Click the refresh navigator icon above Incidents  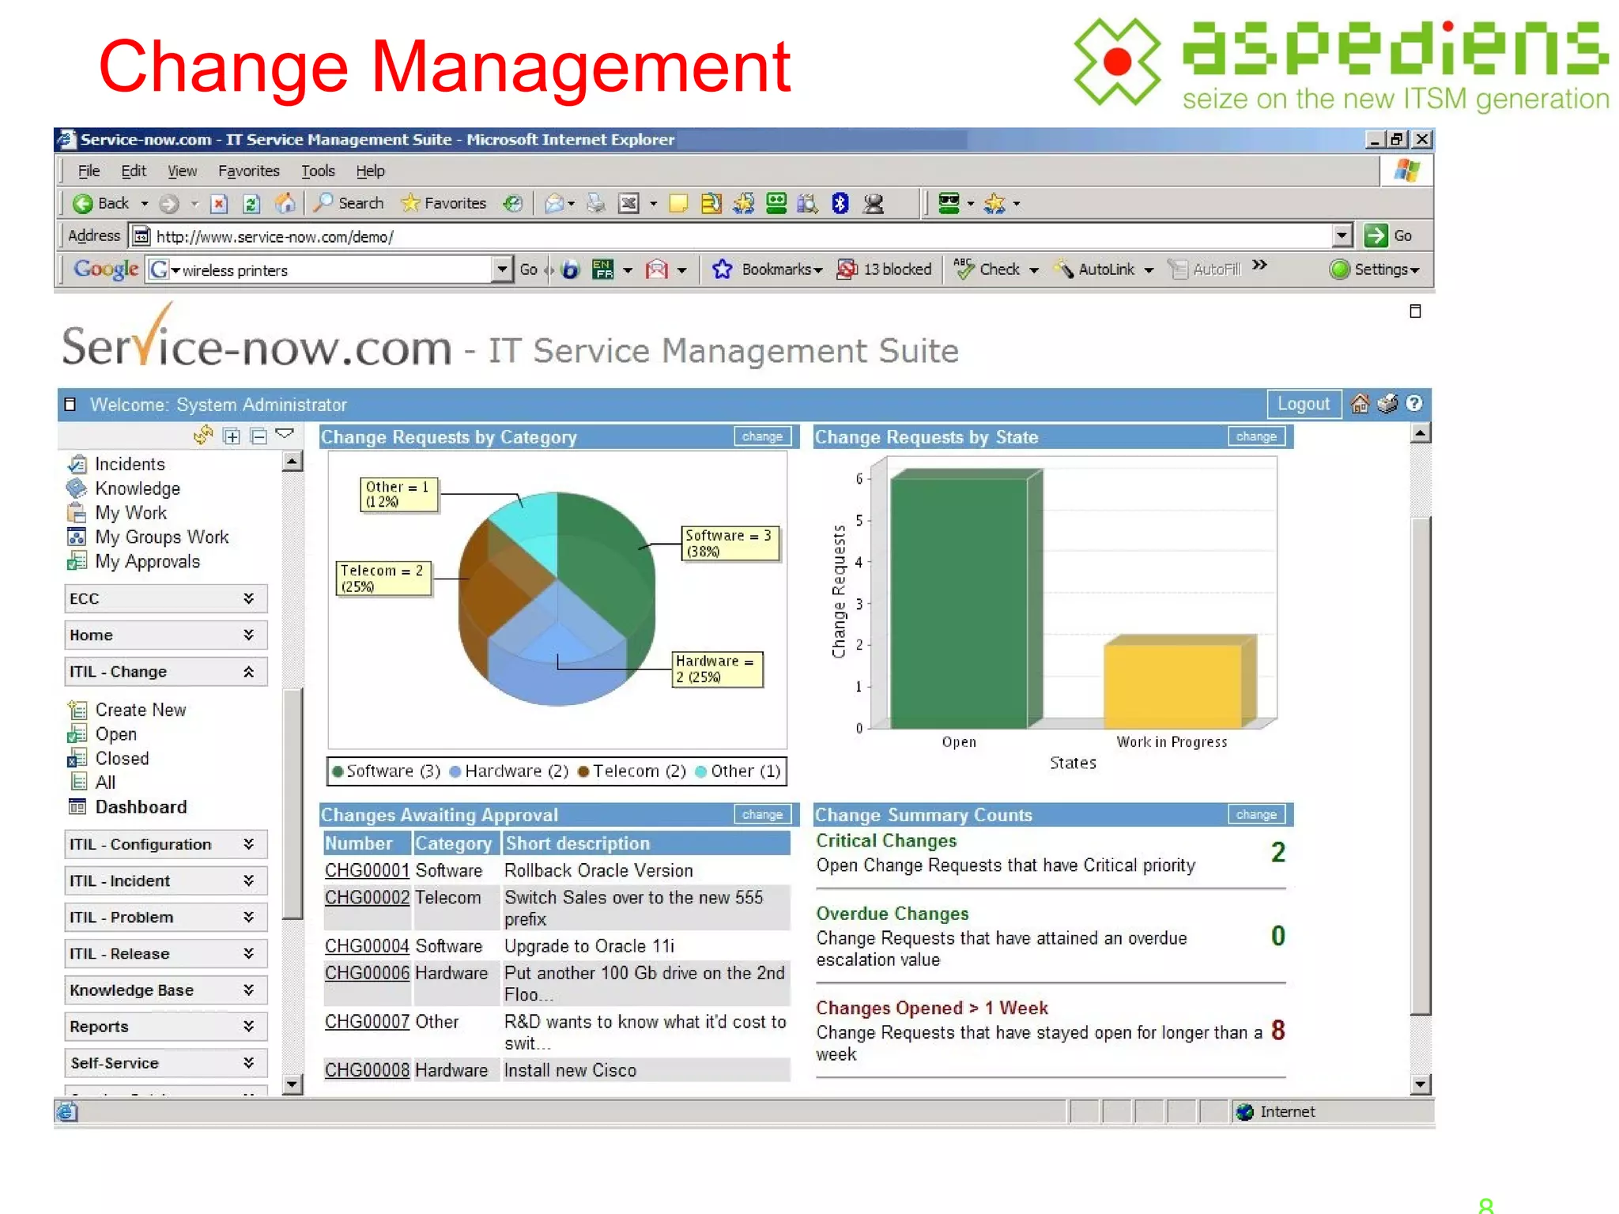(203, 435)
